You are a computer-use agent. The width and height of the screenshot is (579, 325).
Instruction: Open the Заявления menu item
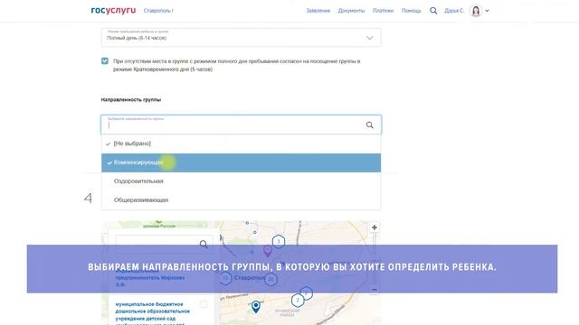tap(318, 11)
